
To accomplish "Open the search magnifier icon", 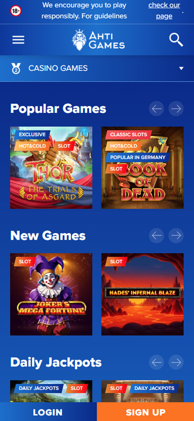I will (x=176, y=40).
